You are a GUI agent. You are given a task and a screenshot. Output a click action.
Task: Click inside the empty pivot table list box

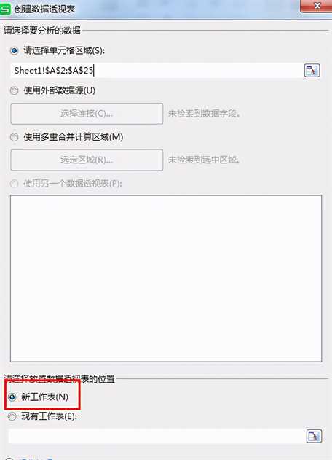166,278
